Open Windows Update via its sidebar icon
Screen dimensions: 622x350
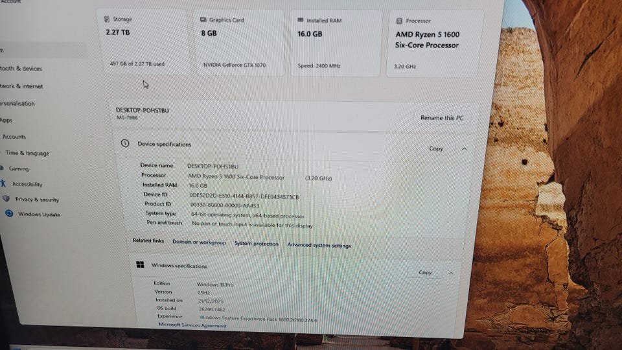[x=9, y=213]
